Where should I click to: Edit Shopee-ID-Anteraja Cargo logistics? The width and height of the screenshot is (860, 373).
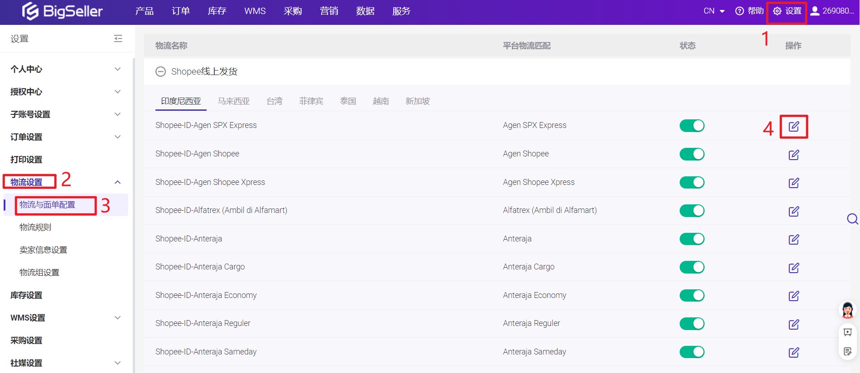(x=794, y=268)
